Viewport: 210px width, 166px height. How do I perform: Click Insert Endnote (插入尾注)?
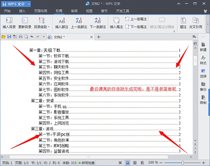(116, 23)
